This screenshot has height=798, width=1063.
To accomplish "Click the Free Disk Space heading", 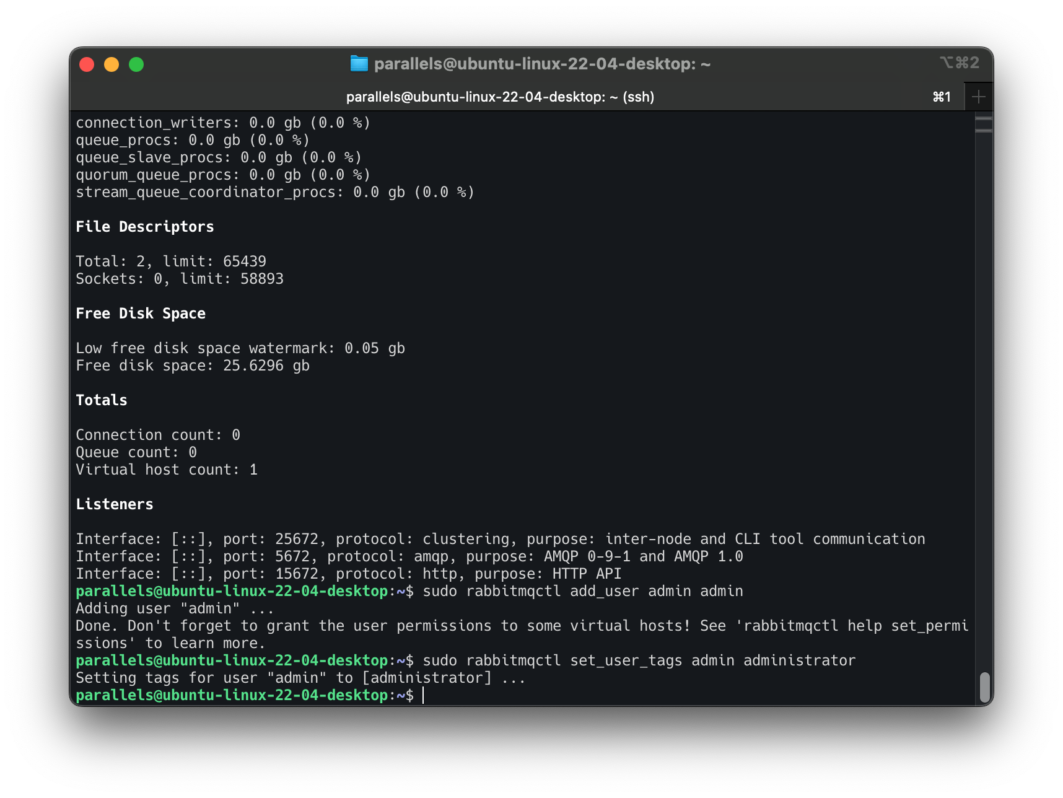I will pyautogui.click(x=141, y=313).
